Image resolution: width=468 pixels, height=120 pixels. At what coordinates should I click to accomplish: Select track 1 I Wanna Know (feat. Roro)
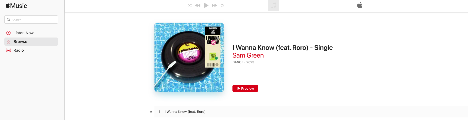311,112
